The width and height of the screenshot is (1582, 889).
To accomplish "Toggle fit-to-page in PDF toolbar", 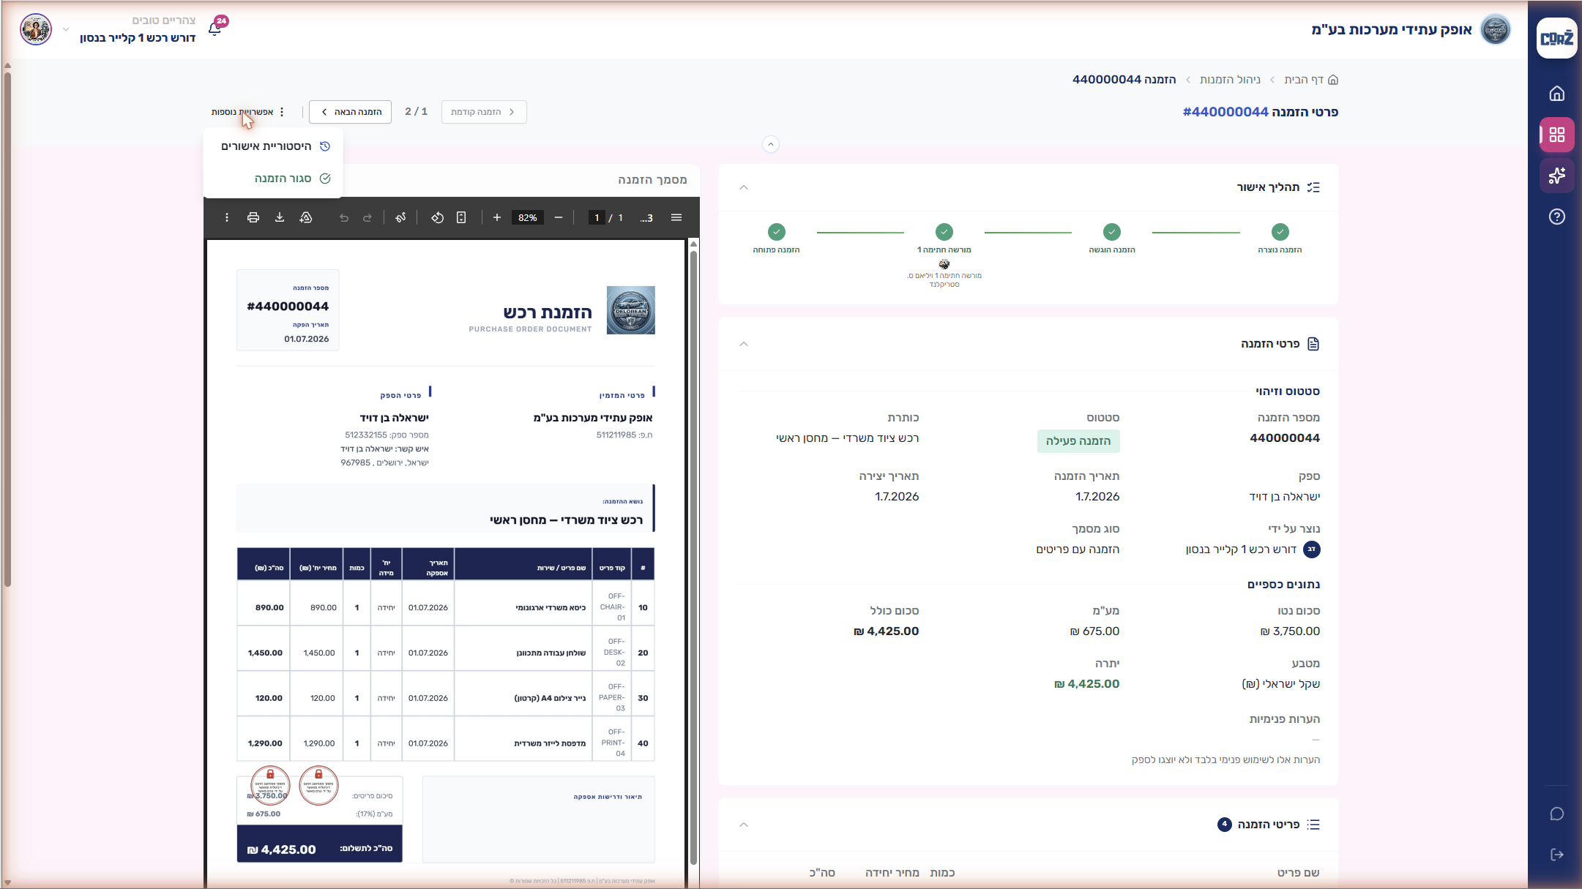I will tap(461, 217).
